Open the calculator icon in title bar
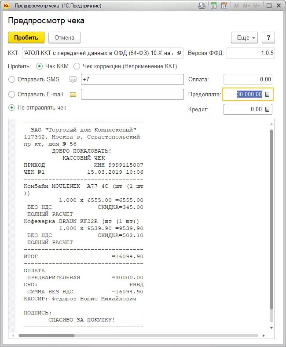Screen dimensions: 286x347 pyautogui.click(x=213, y=6)
